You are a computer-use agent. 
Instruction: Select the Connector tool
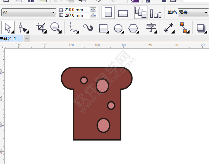pos(184,28)
